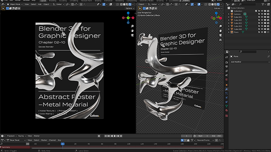Click the blue Z axis on left gizmo
The height and width of the screenshot is (152, 271).
click(x=128, y=13)
